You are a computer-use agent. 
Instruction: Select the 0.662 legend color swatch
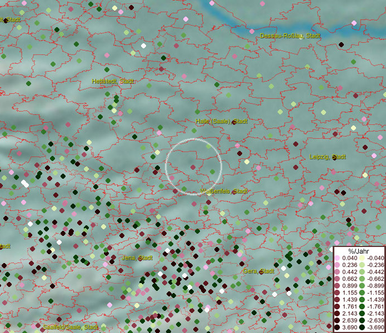[x=337, y=279]
